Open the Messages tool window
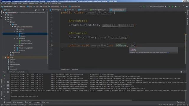This screenshot has width=189, height=106. (18, 102)
